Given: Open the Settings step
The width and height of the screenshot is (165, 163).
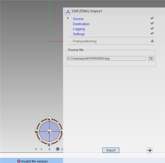Looking at the screenshot, I should point(79,34).
